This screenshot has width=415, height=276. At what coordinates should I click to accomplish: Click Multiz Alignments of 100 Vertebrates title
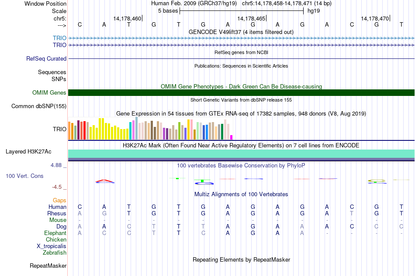(241, 194)
